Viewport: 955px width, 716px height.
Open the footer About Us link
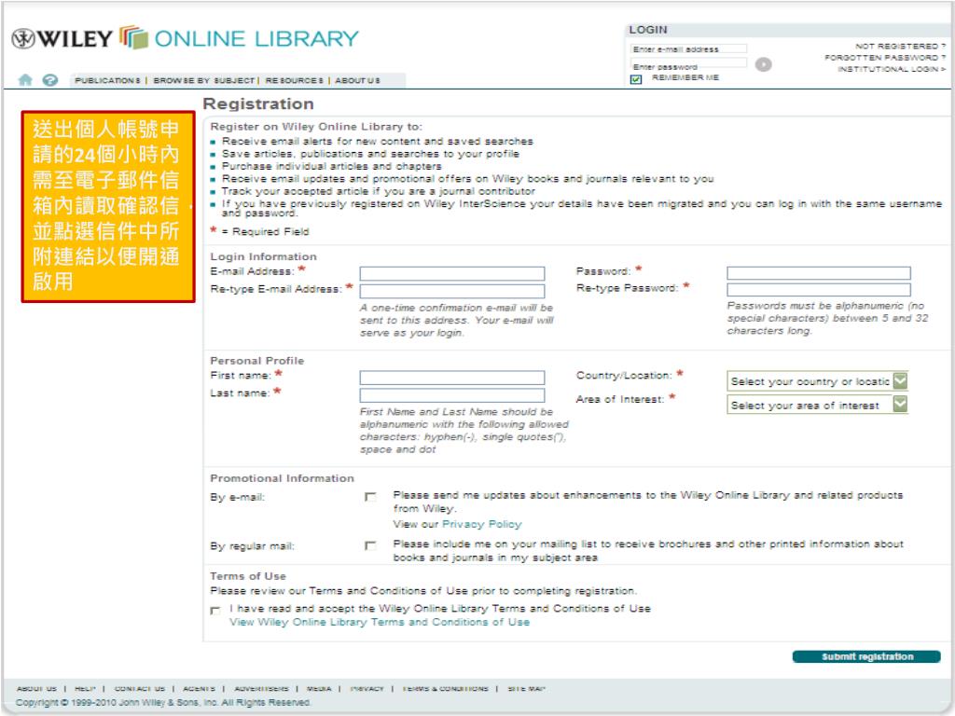[x=36, y=689]
